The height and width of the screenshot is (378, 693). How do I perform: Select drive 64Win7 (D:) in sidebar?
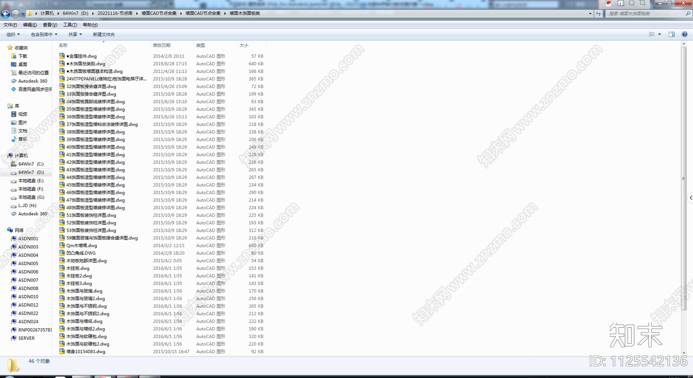[31, 172]
